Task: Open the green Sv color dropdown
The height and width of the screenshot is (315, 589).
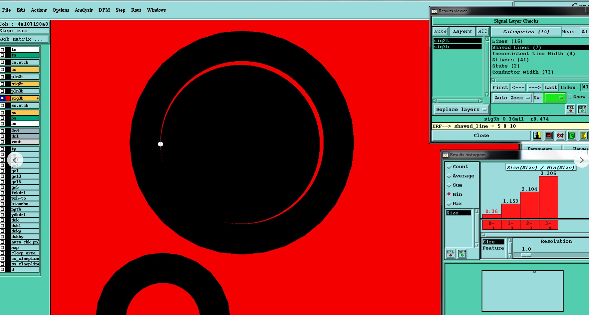Action: click(555, 98)
